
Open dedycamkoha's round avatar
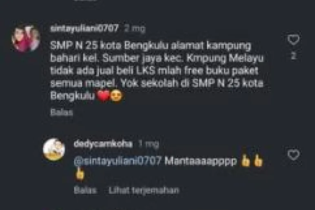54,150
